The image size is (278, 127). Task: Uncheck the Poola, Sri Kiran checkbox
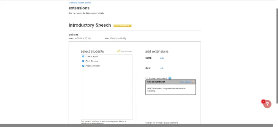[x=83, y=66]
